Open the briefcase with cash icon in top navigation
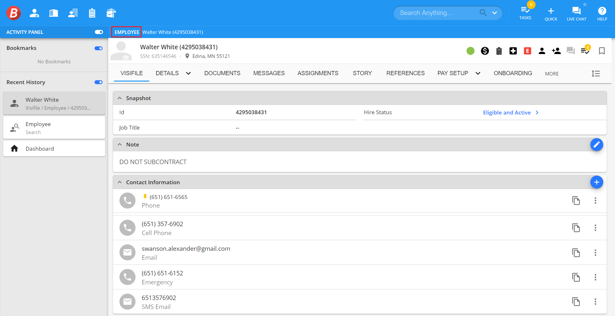This screenshot has height=316, width=615. click(x=111, y=13)
